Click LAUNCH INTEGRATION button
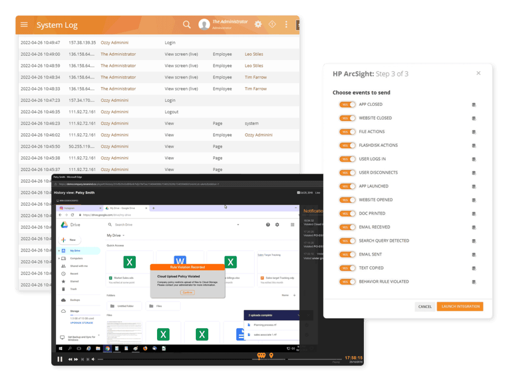 pos(460,306)
